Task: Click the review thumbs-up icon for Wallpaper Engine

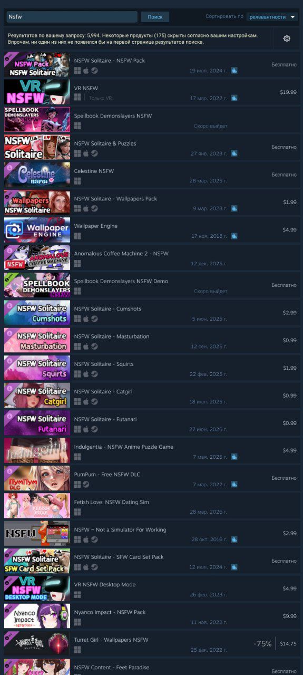Action: [x=234, y=236]
